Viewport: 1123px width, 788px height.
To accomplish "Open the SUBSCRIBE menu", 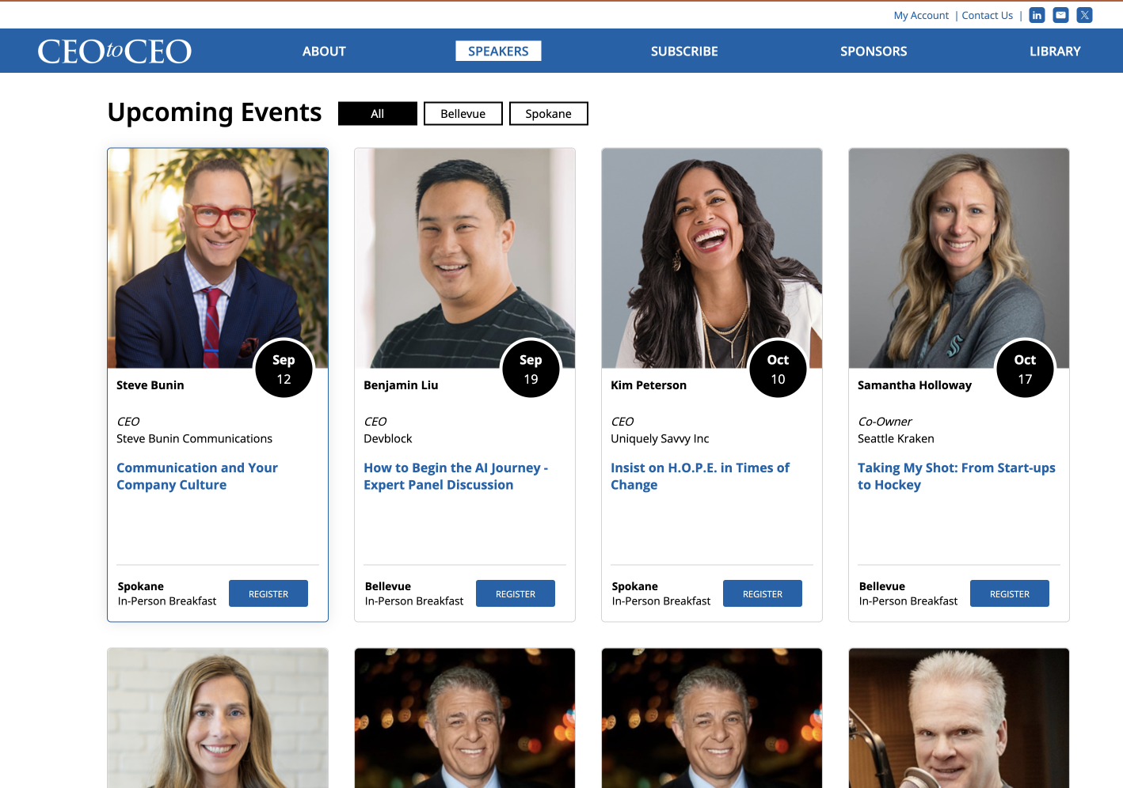I will [x=684, y=51].
